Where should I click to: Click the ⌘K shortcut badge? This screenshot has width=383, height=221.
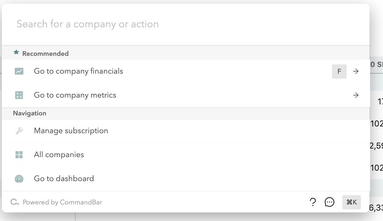pyautogui.click(x=352, y=202)
